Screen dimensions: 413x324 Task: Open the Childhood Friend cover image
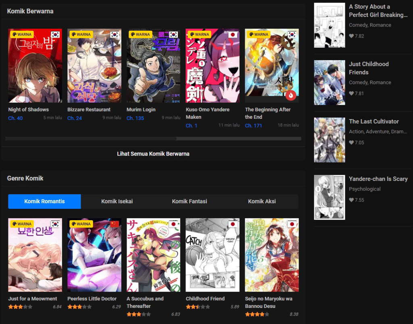pyautogui.click(x=213, y=255)
